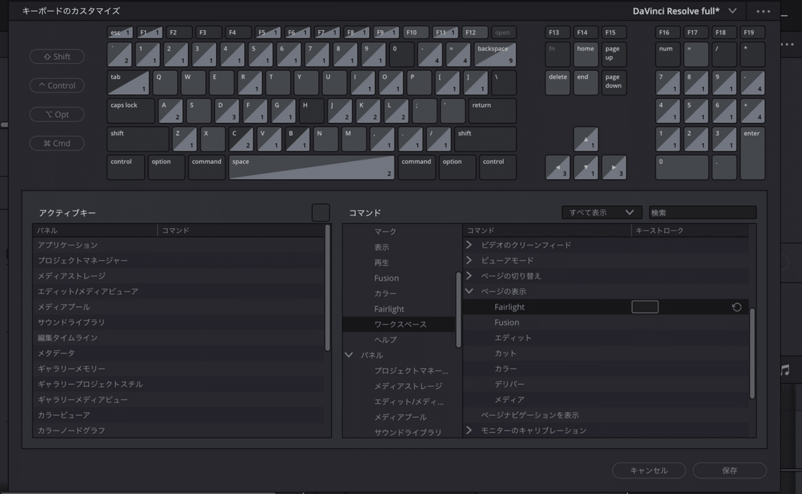This screenshot has height=494, width=802.
Task: Open the three-dots options menu
Action: [x=763, y=11]
